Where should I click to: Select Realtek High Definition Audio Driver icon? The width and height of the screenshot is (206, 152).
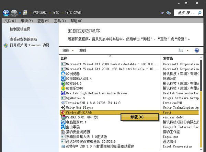click(x=63, y=93)
